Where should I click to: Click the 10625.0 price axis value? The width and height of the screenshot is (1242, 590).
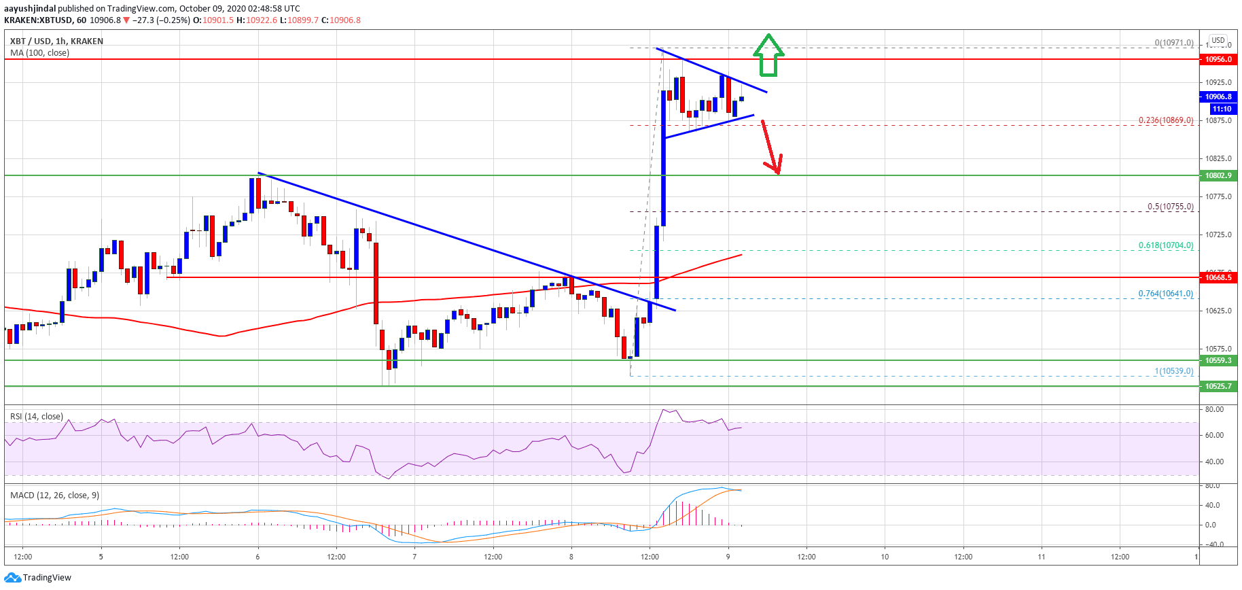click(x=1219, y=311)
